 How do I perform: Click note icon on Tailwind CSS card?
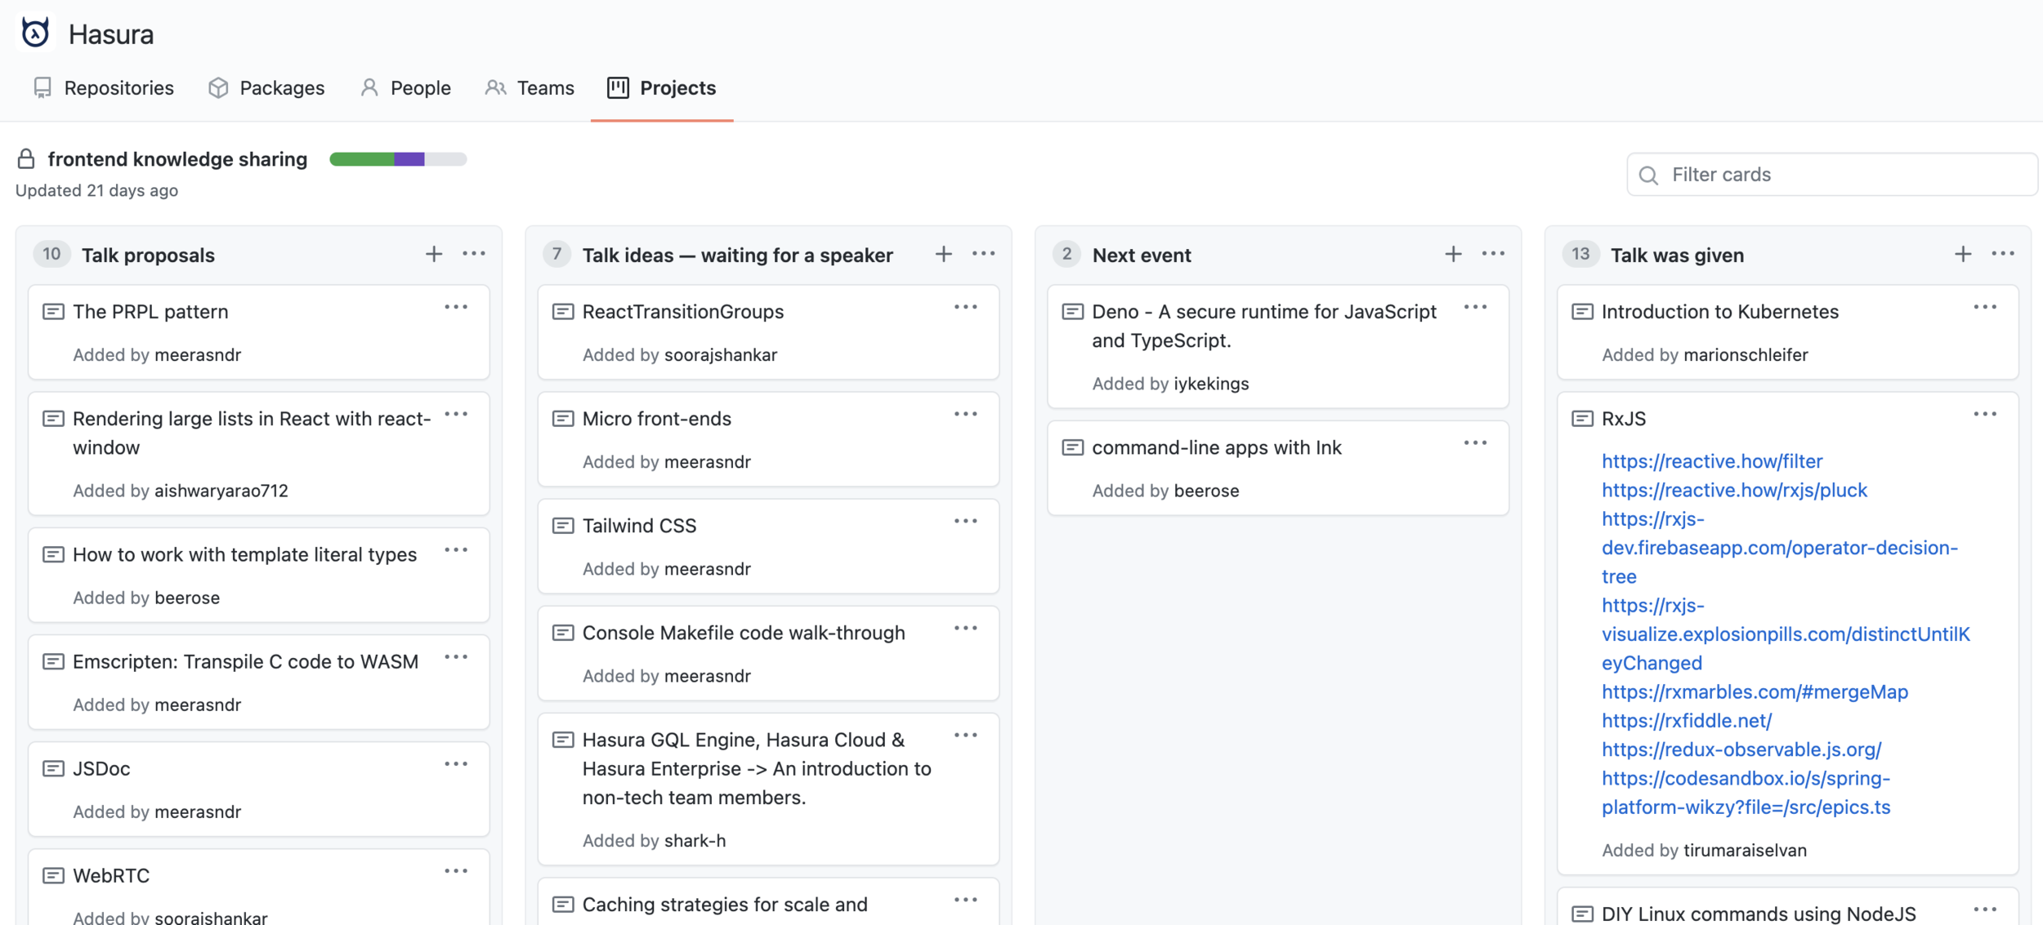click(x=563, y=525)
